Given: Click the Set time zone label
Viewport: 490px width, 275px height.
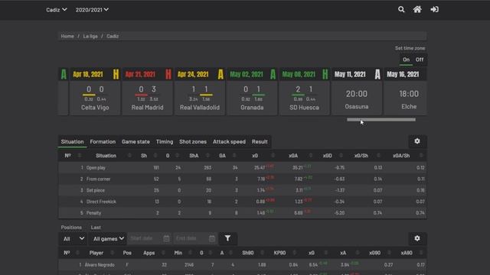Looking at the screenshot, I should tap(410, 48).
